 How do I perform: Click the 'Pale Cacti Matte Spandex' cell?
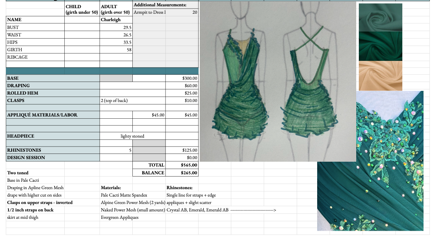point(124,195)
